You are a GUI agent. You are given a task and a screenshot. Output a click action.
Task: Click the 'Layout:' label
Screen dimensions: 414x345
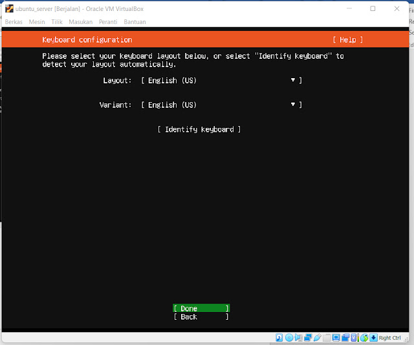pos(117,81)
